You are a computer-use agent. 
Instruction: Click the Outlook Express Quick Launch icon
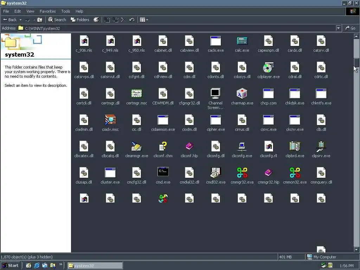coord(45,266)
